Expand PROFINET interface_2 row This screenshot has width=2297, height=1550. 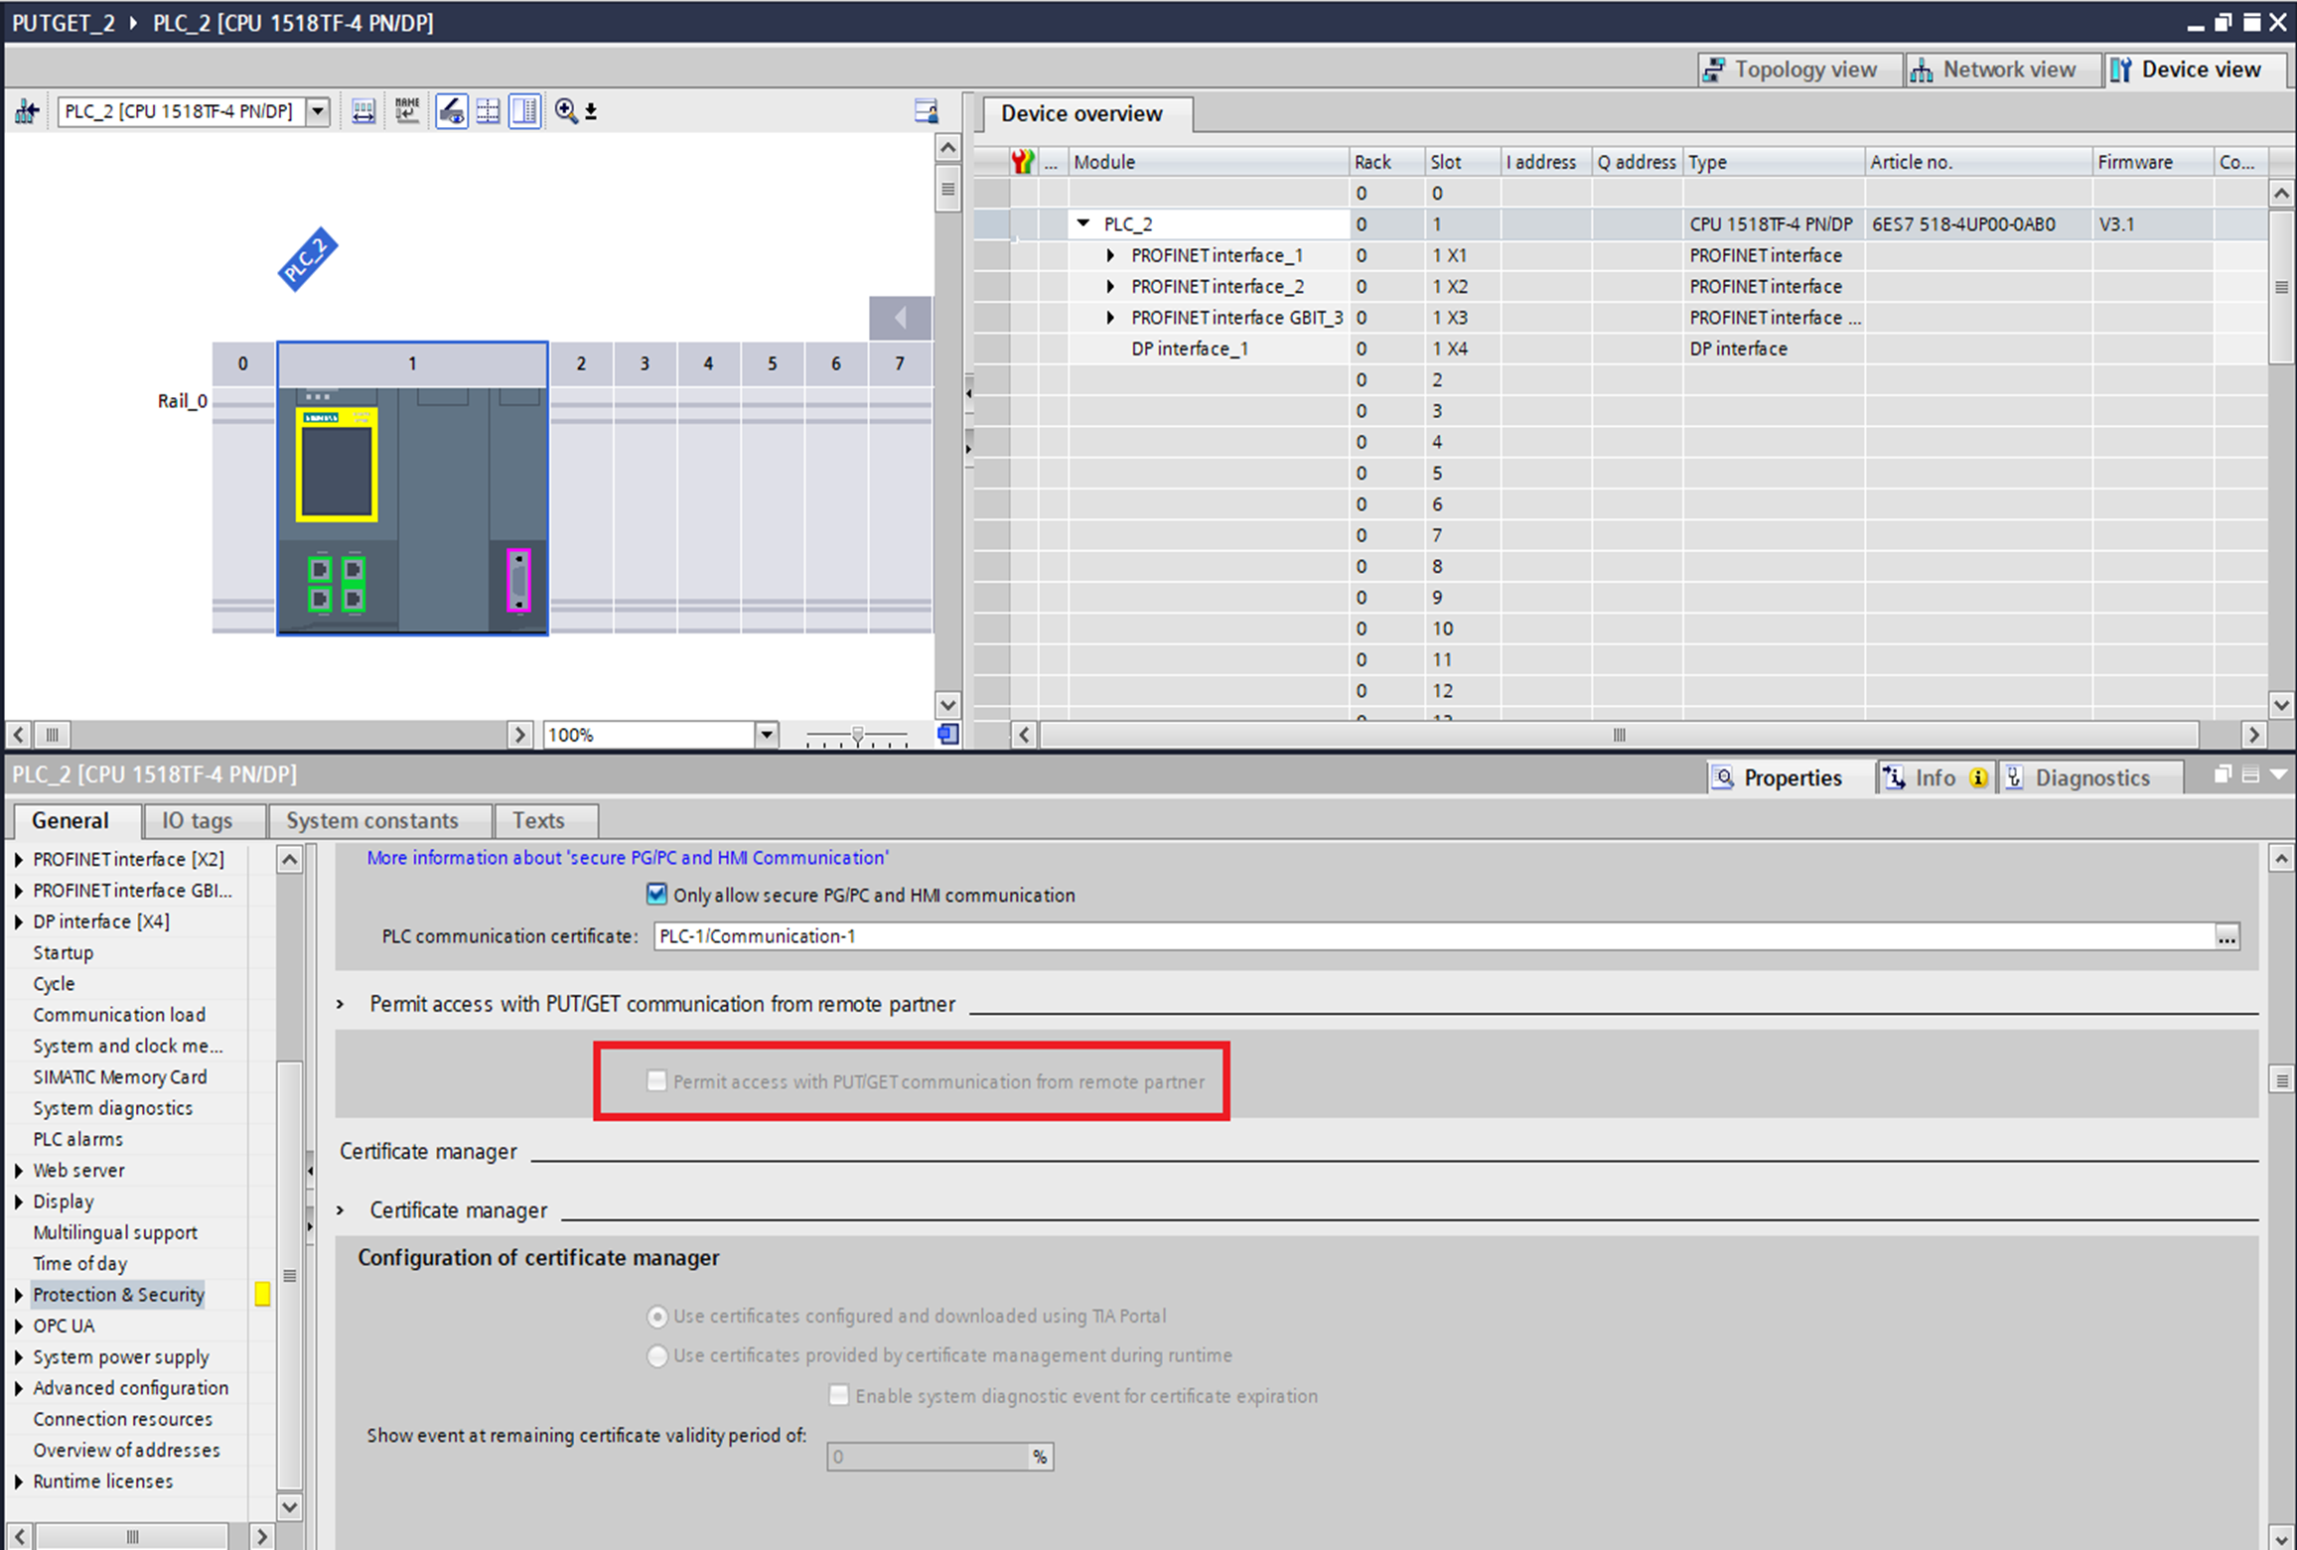point(1110,287)
